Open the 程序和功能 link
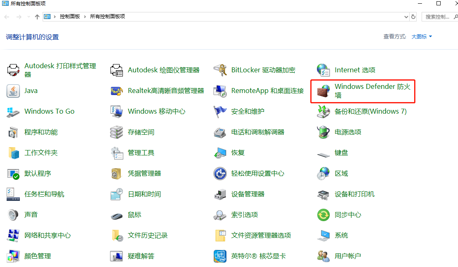This screenshot has width=458, height=267. point(41,132)
